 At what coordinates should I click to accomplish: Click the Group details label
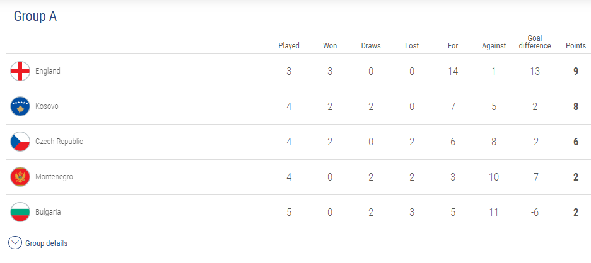click(x=47, y=243)
